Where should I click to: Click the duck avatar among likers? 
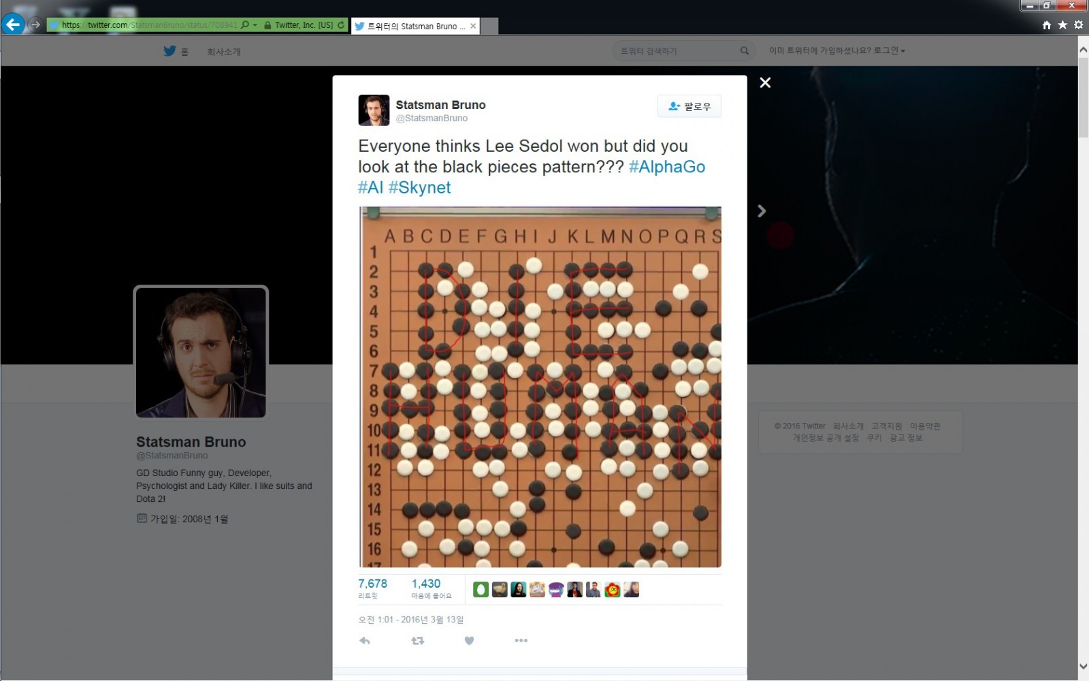tap(500, 590)
